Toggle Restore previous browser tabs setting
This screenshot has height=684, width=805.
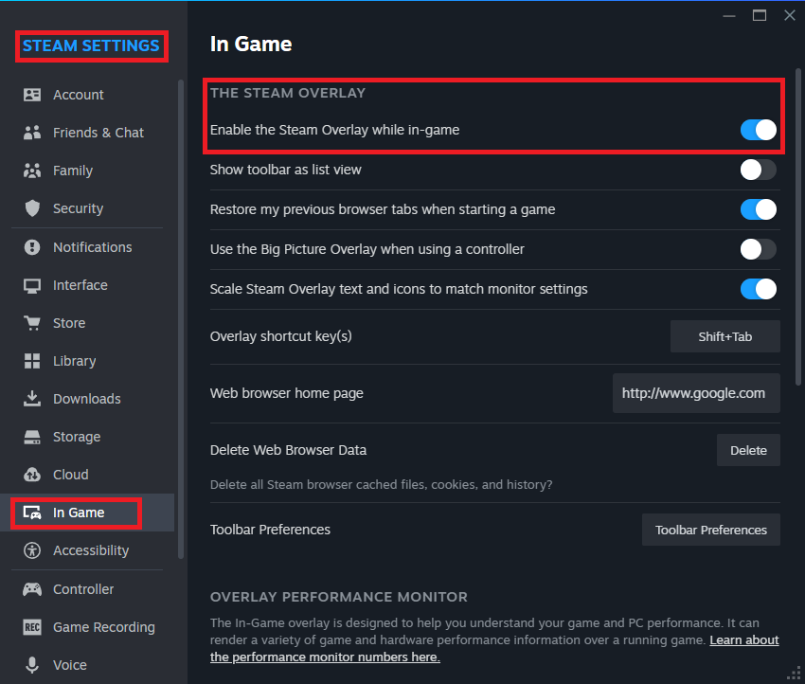tap(759, 209)
